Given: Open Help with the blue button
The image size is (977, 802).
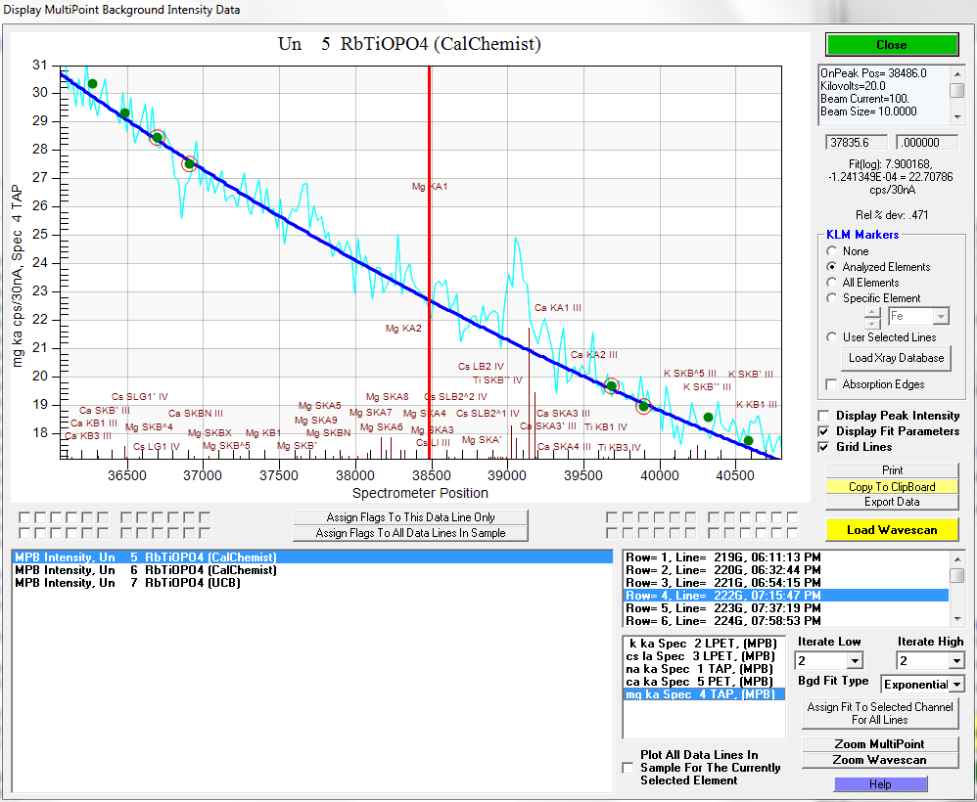Looking at the screenshot, I should pos(880,784).
